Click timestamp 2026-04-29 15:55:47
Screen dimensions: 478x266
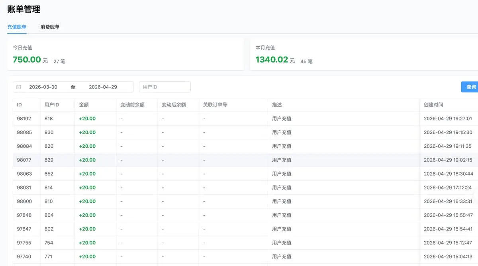point(449,215)
